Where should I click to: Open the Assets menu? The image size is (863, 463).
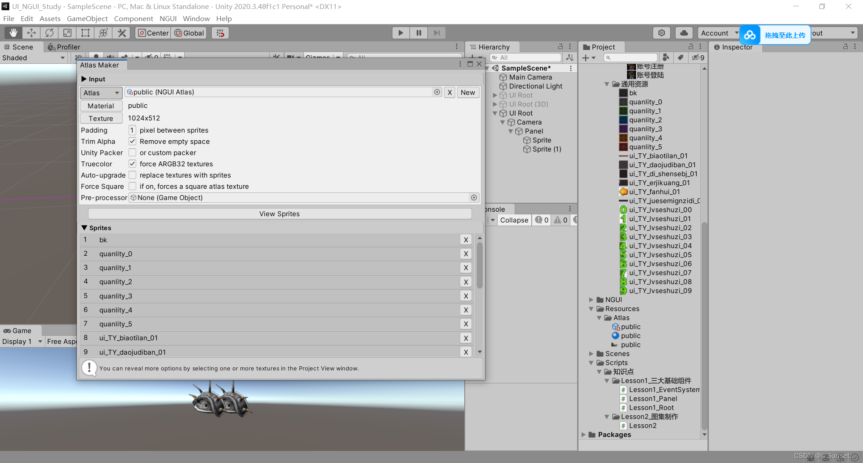pyautogui.click(x=50, y=18)
